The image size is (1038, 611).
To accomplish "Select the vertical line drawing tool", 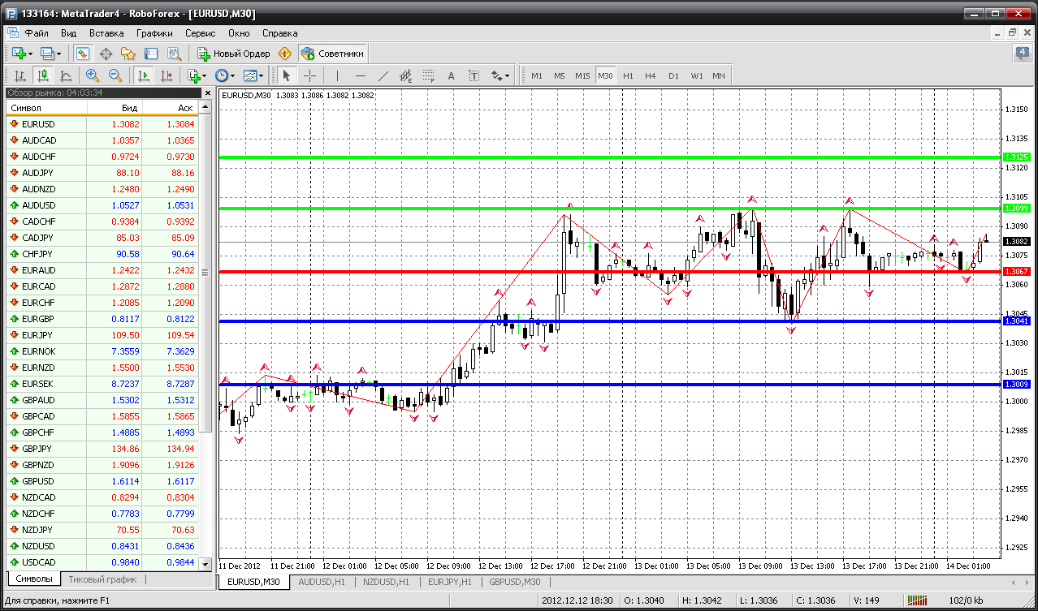I will point(337,75).
